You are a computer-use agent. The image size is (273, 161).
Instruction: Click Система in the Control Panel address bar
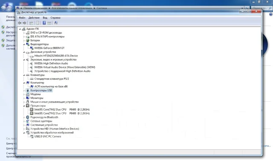[102, 8]
